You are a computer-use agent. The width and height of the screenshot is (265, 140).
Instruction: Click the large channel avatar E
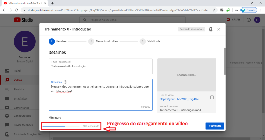click(25, 41)
